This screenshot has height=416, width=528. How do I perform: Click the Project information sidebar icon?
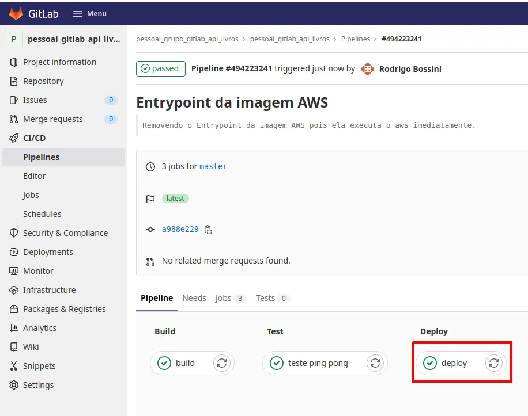tap(14, 62)
